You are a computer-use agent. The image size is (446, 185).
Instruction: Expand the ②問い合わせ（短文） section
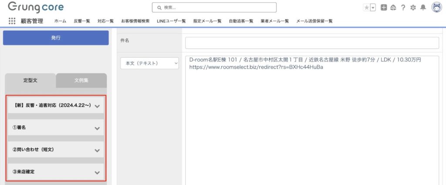click(97, 150)
